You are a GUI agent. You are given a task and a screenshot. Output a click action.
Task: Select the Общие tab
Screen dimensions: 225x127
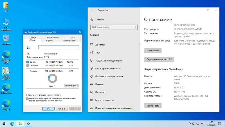tap(33, 40)
